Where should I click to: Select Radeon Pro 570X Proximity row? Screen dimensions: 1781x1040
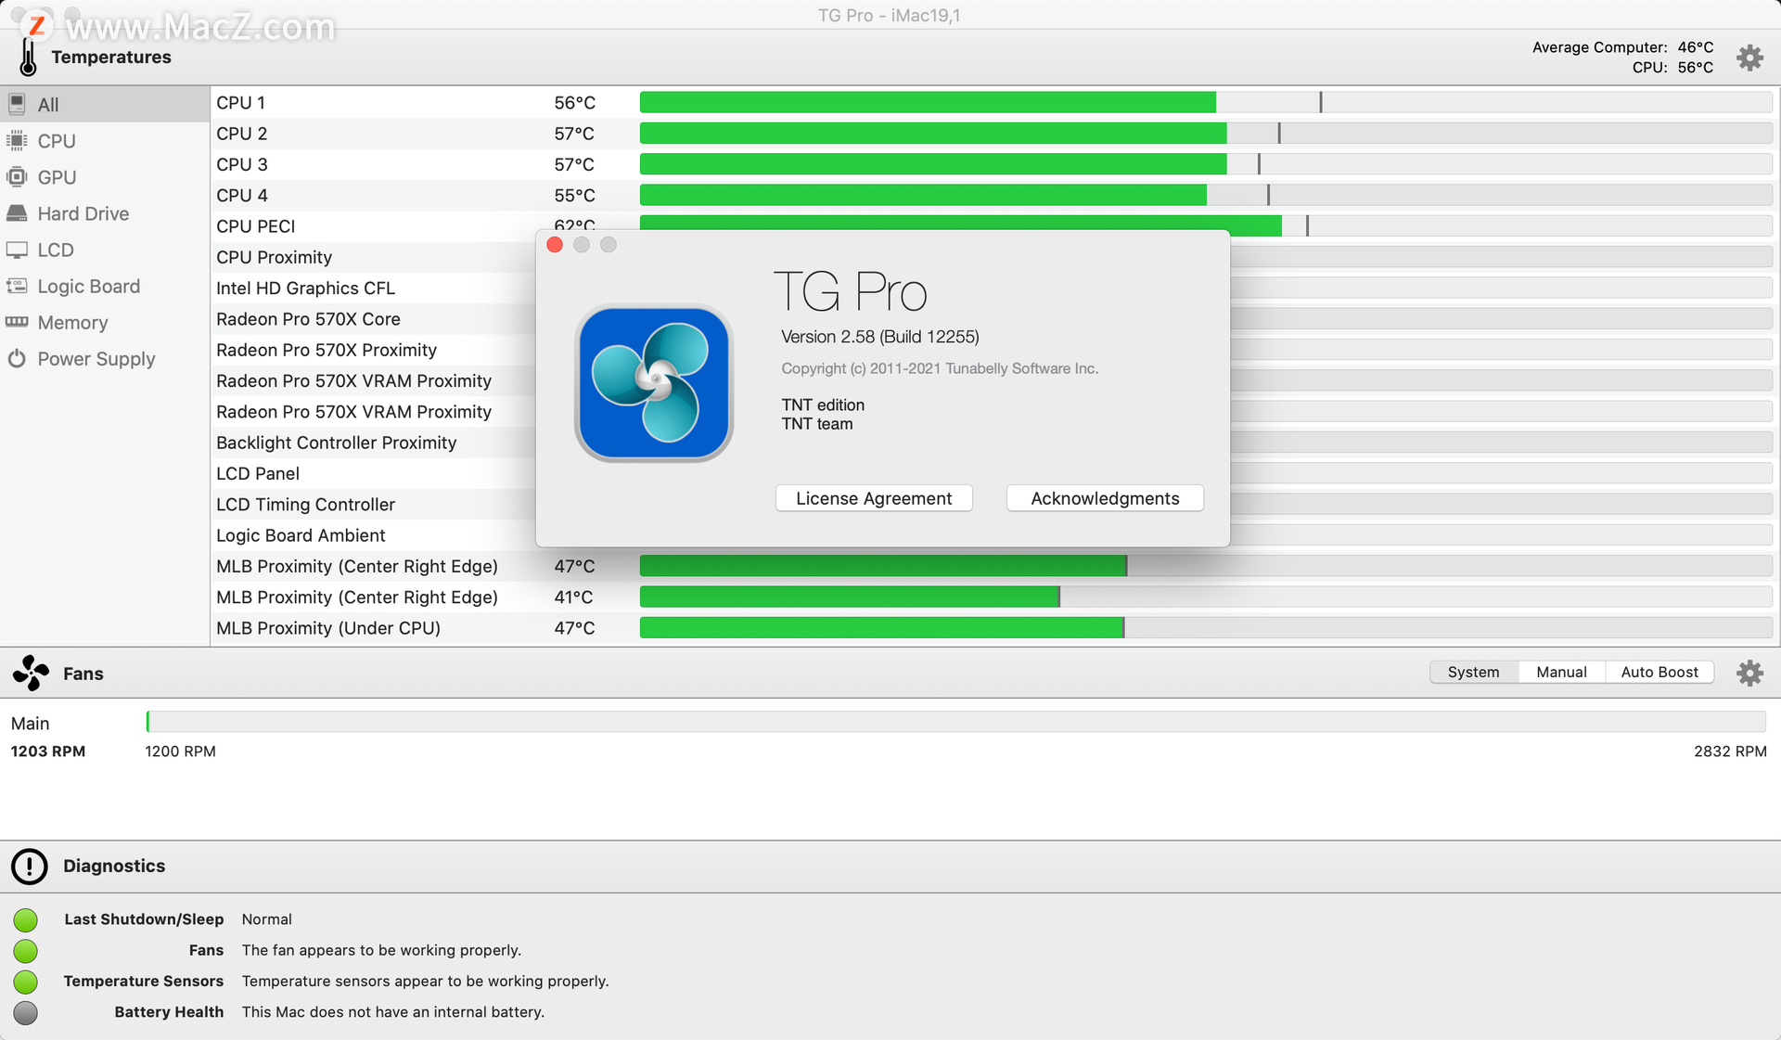click(374, 350)
